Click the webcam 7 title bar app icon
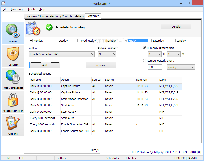 [3, 3]
